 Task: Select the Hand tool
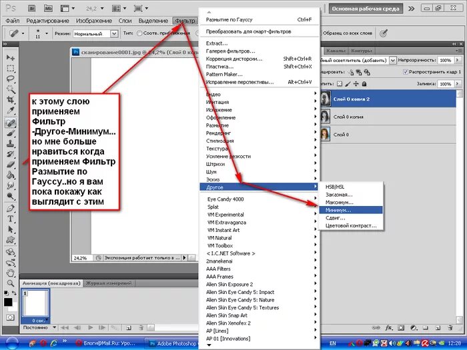(x=11, y=272)
